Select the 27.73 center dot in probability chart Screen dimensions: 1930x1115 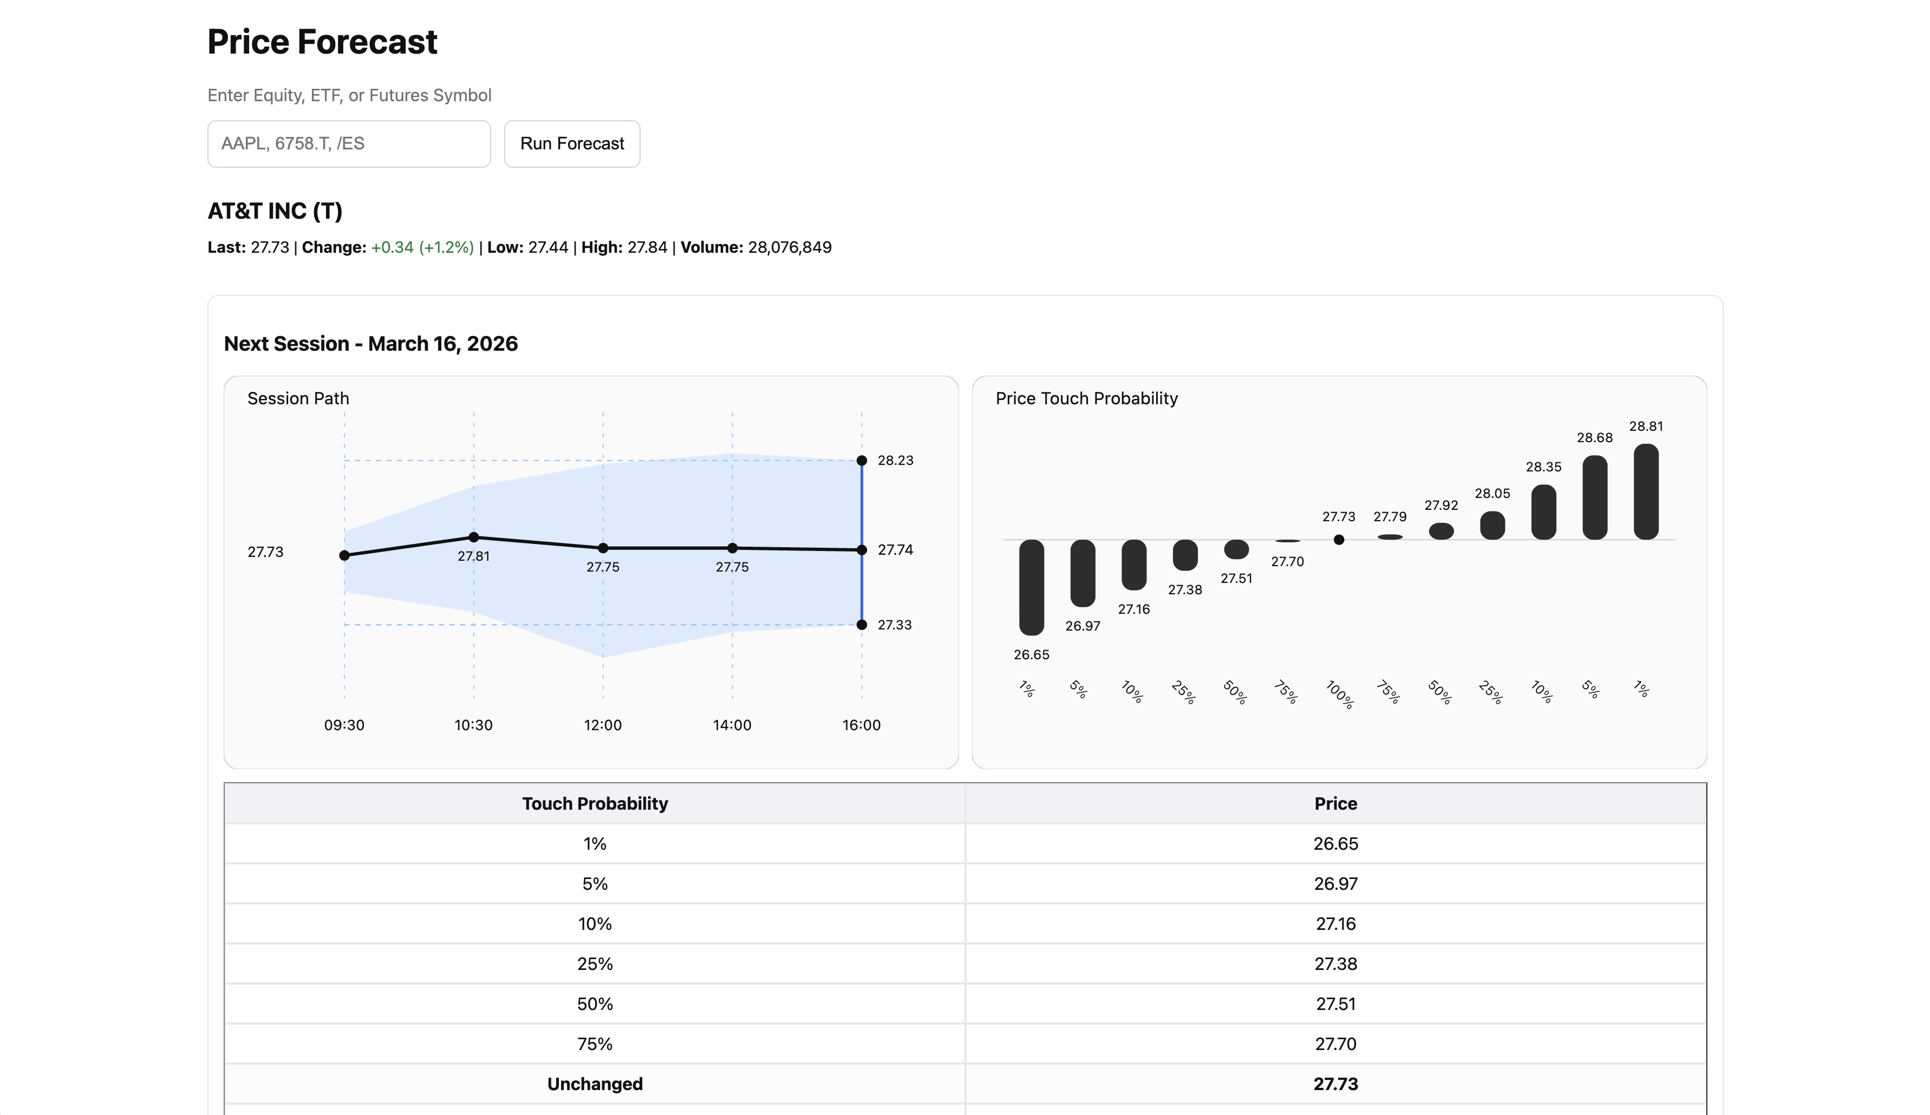(1339, 539)
